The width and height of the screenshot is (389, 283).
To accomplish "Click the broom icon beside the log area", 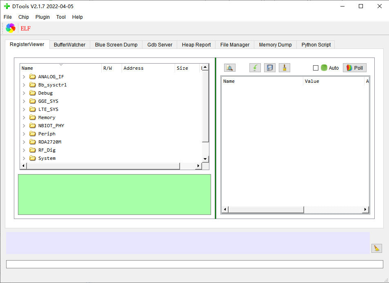I will coord(376,248).
